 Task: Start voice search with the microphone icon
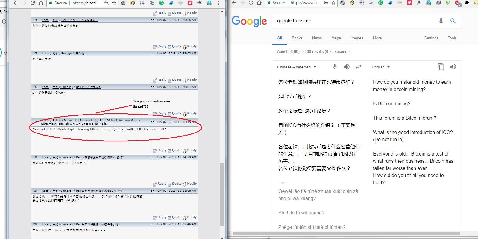(x=441, y=21)
